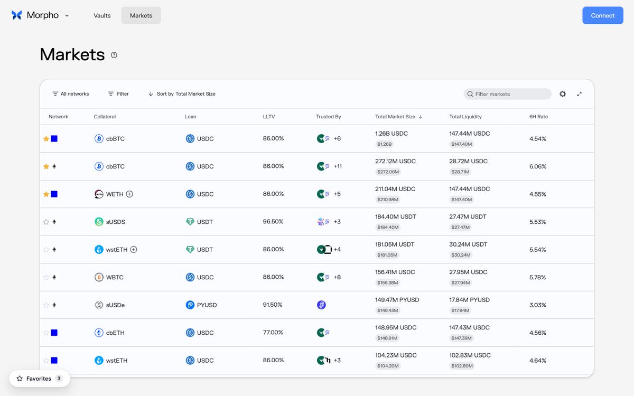Open table settings gear icon
The image size is (634, 396).
563,94
